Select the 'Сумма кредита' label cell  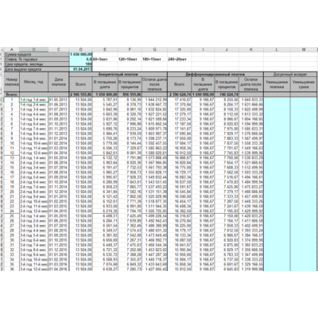[37, 54]
